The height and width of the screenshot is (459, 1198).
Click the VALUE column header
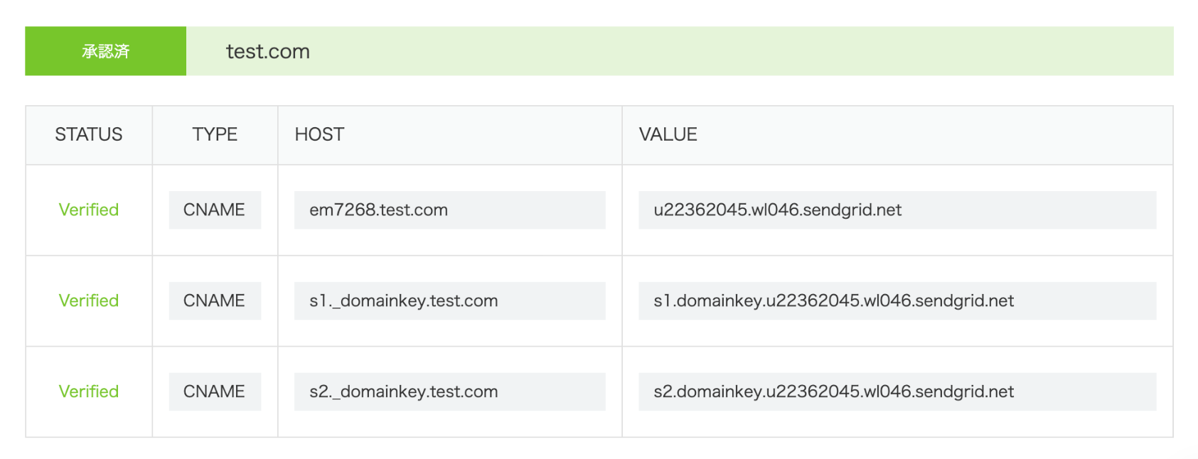(x=668, y=134)
